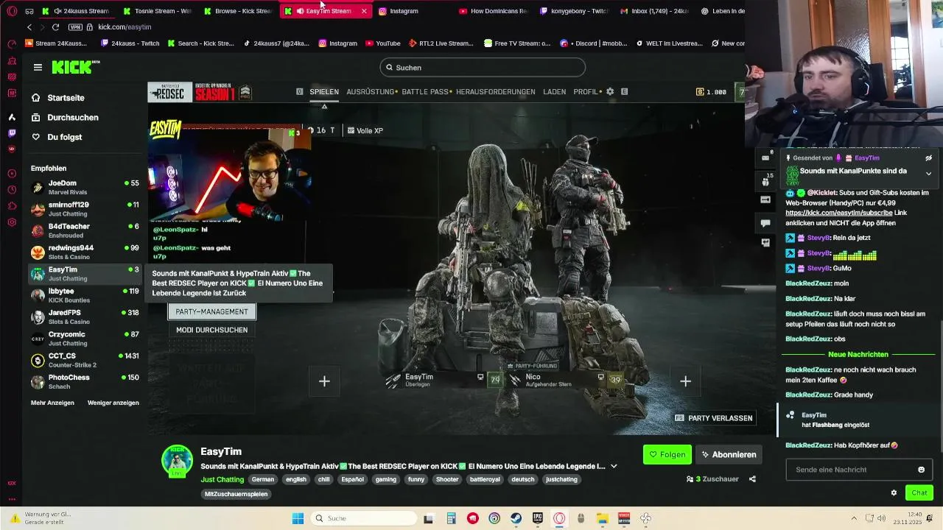Open Windows Start menu
The height and width of the screenshot is (530, 943).
[x=298, y=518]
